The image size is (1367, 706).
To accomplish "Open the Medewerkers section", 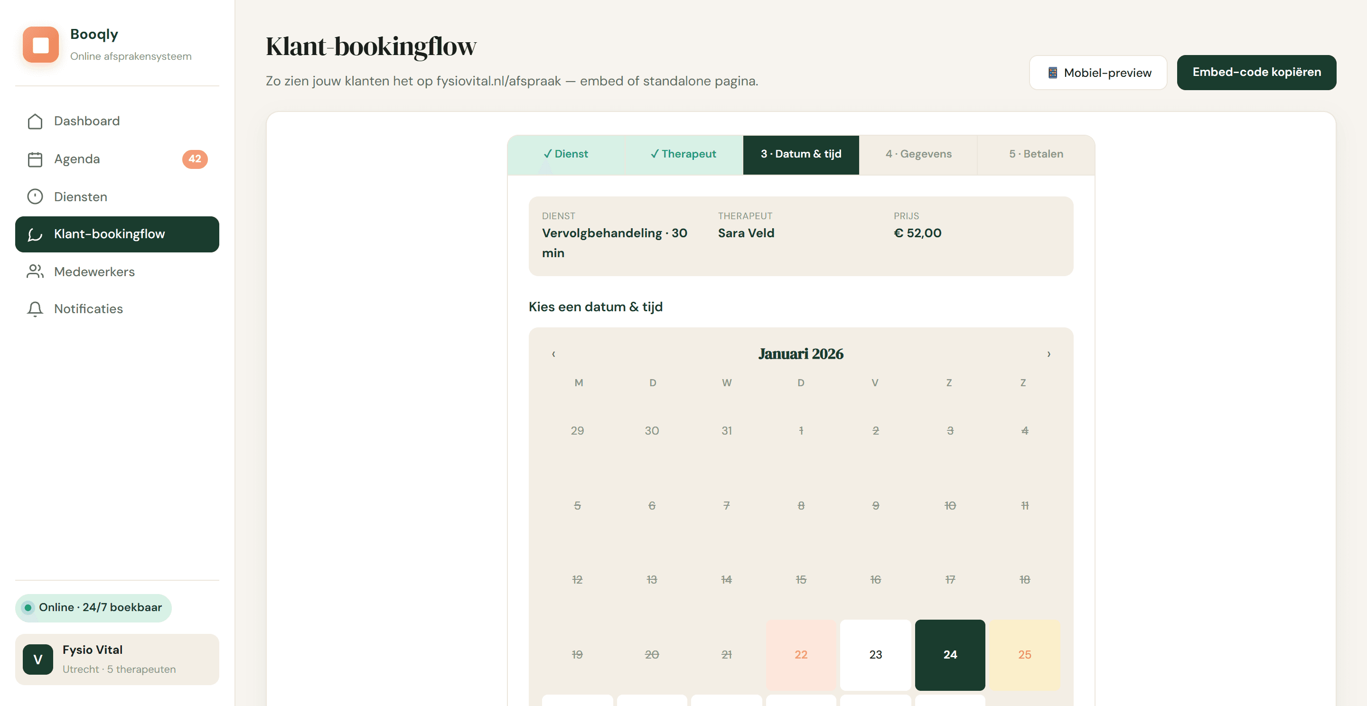I will tap(117, 271).
